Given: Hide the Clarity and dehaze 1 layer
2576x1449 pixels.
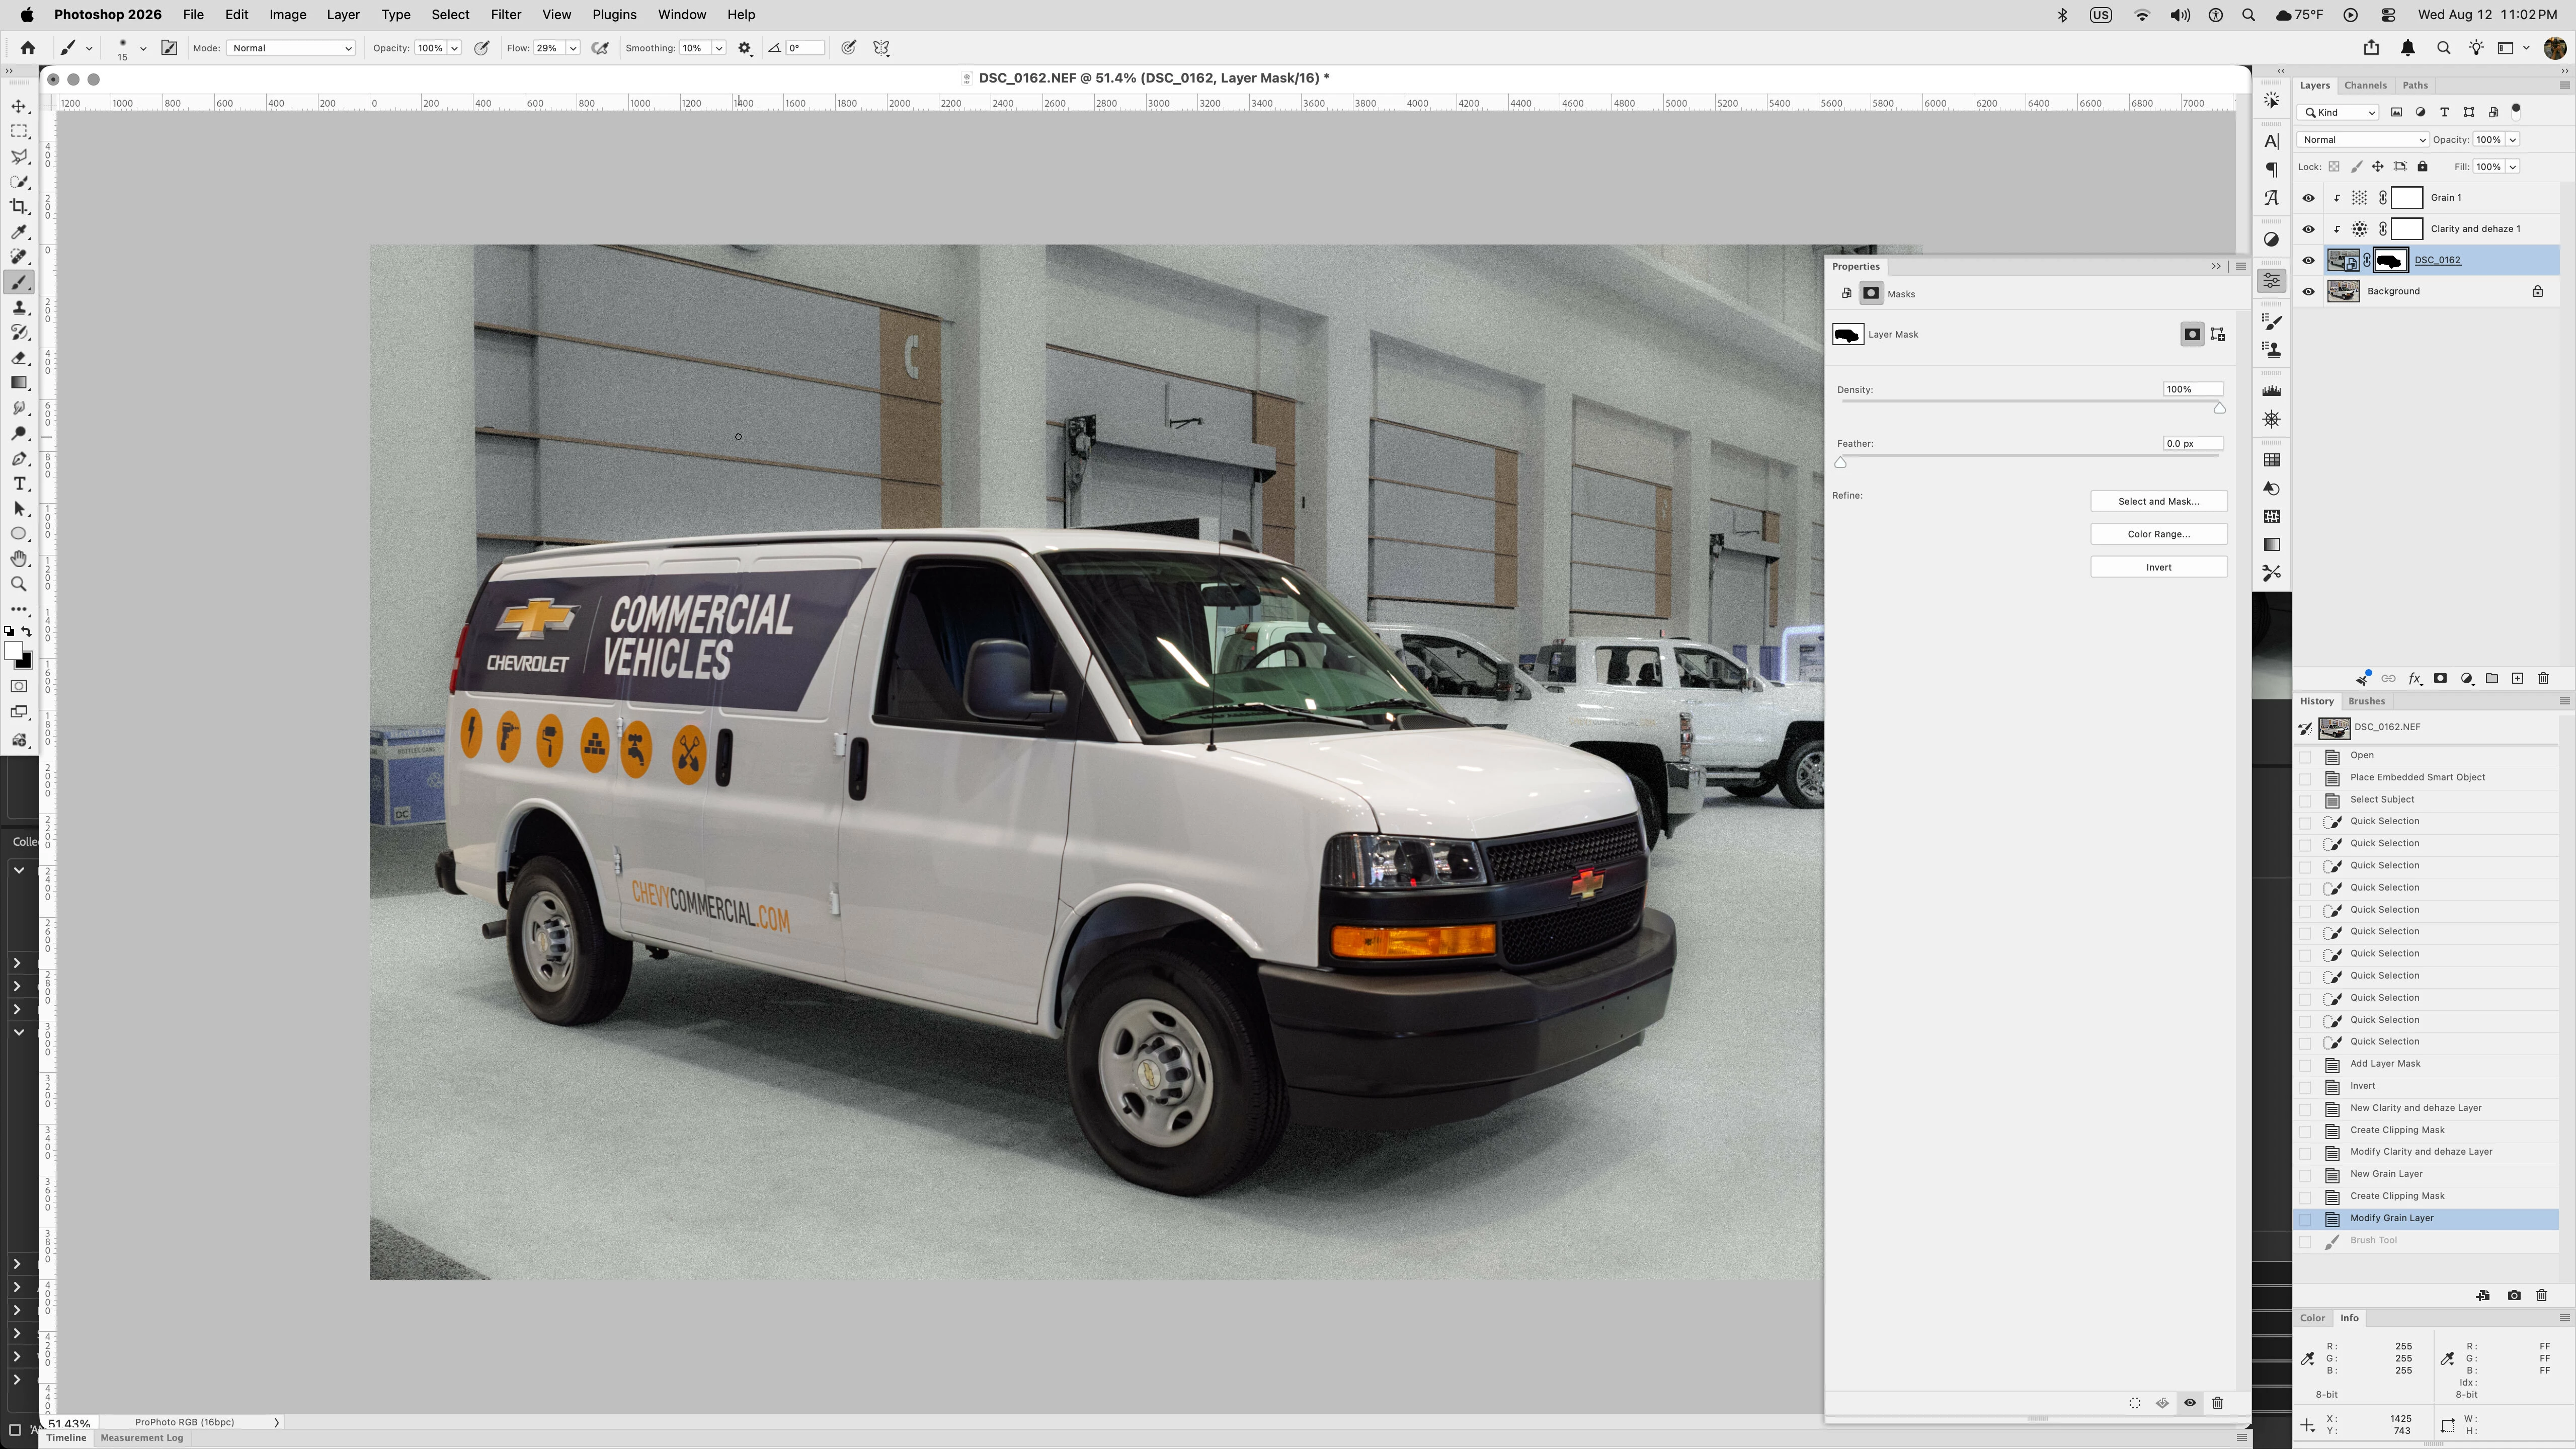Looking at the screenshot, I should [2309, 229].
